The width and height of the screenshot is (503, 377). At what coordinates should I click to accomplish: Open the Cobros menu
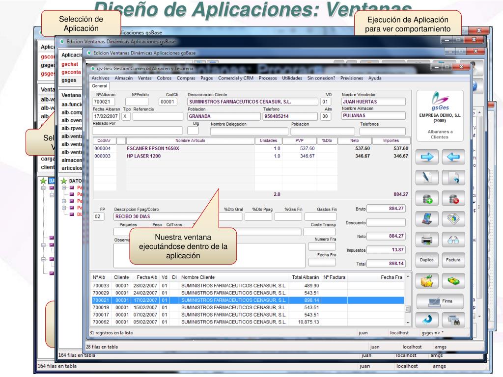[164, 78]
